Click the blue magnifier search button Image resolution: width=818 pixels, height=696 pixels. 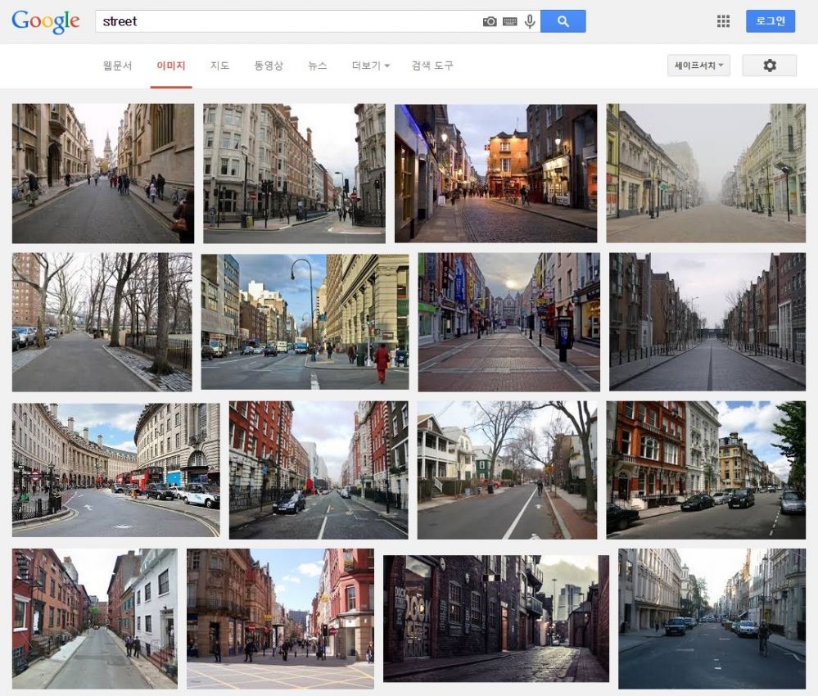click(563, 20)
